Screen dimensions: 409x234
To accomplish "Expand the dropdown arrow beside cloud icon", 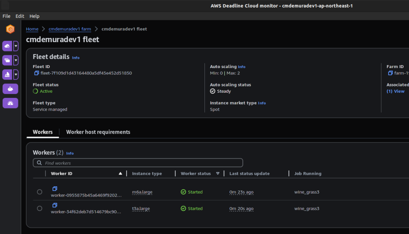I will pos(16,46).
